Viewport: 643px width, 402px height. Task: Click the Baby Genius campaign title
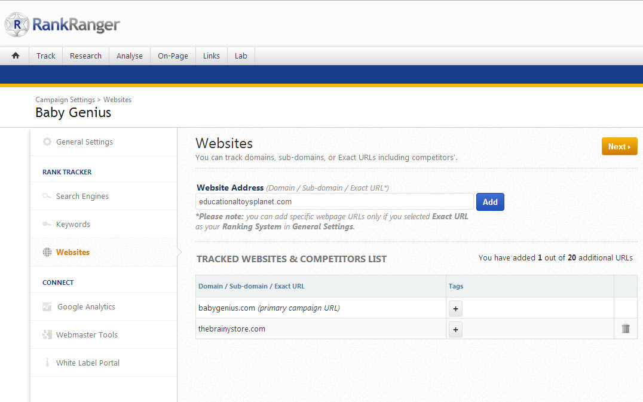(x=73, y=112)
